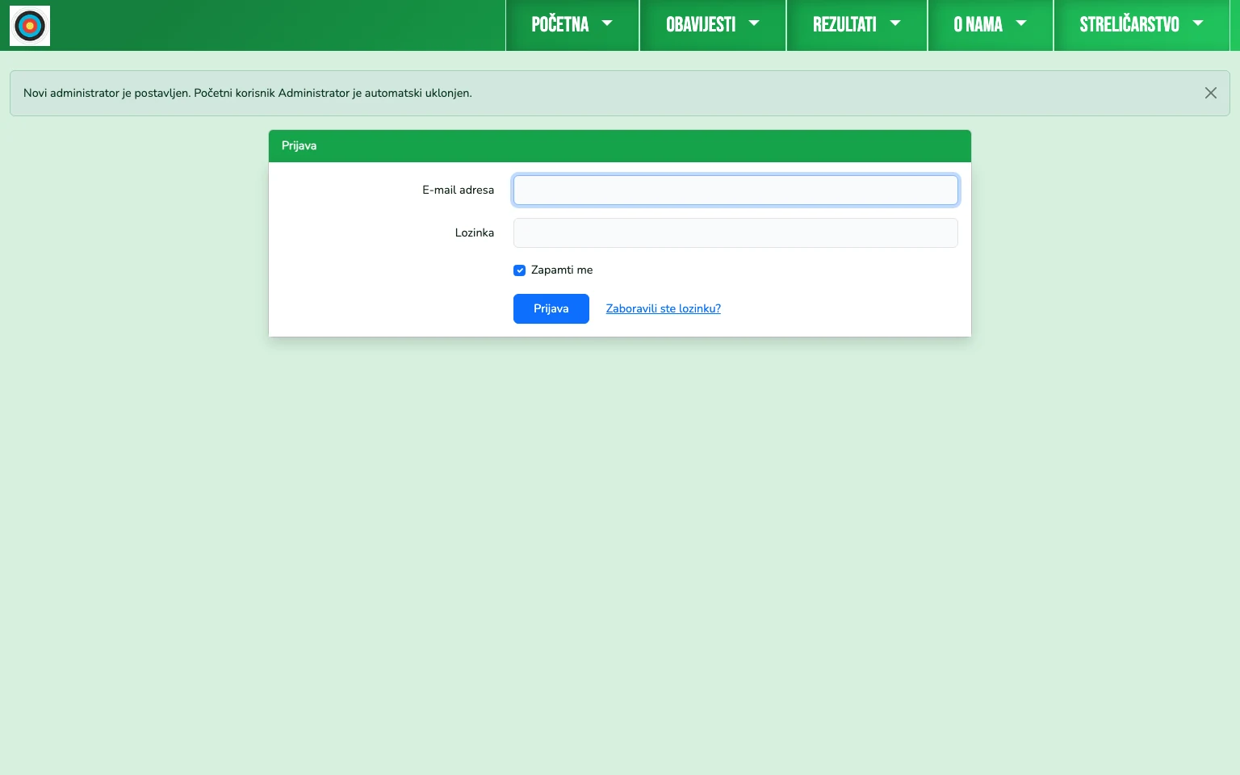Click the E-mail adresa label
Screen dimensions: 1240x775
pyautogui.click(x=458, y=190)
